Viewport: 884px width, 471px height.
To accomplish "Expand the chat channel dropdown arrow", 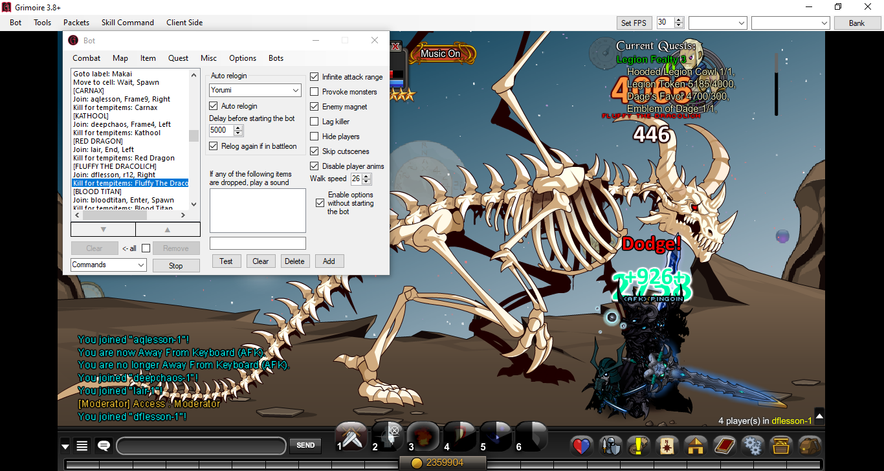I will pyautogui.click(x=65, y=446).
